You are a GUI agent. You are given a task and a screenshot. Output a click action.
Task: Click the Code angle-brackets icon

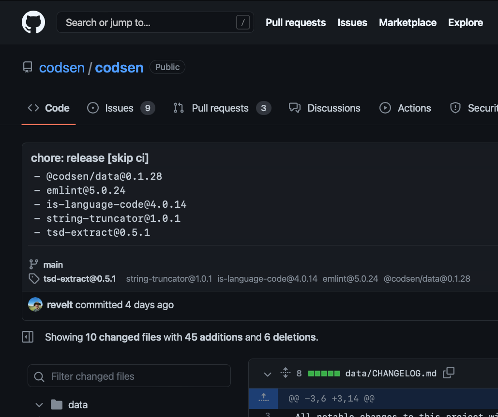coord(33,108)
